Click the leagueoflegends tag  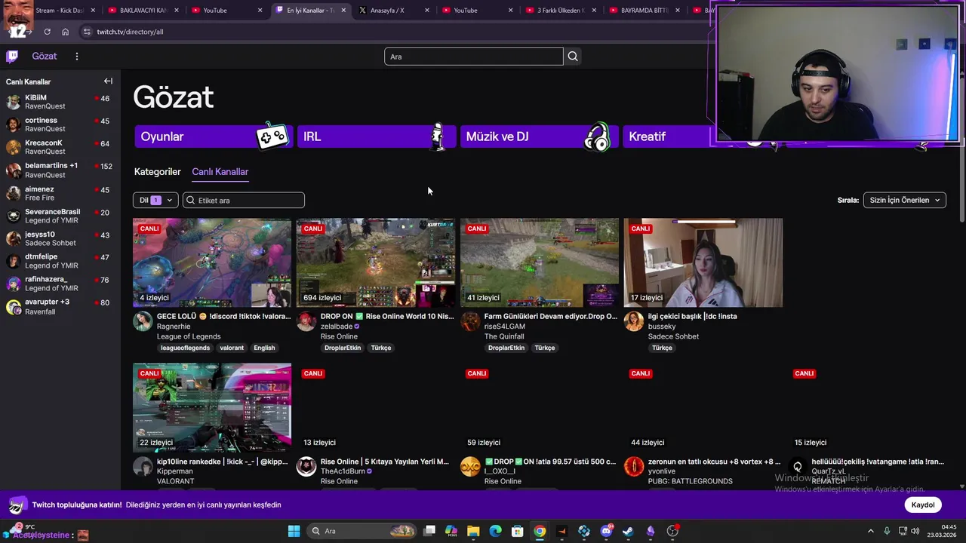tap(185, 348)
